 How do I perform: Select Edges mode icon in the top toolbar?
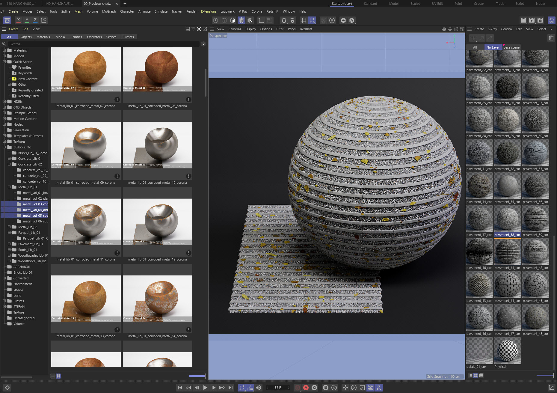224,20
